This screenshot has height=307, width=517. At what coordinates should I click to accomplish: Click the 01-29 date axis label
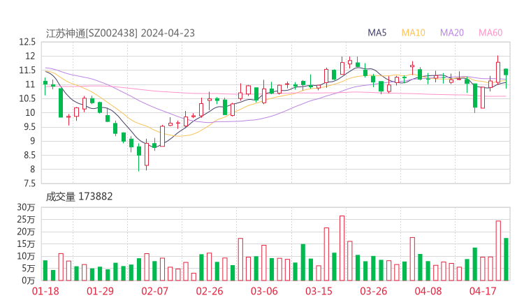tap(100, 291)
